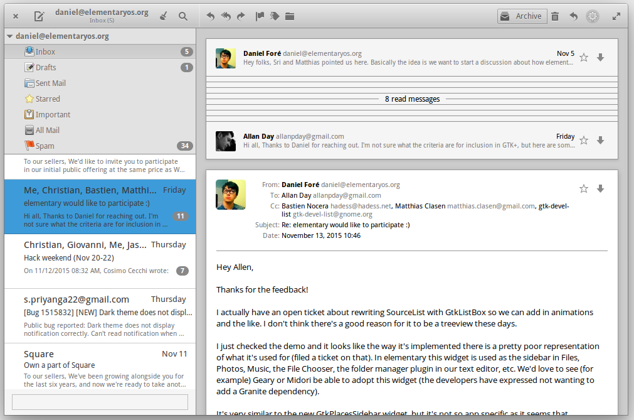Click Allan Day's avatar thumbnail
This screenshot has width=634, height=420.
(226, 141)
